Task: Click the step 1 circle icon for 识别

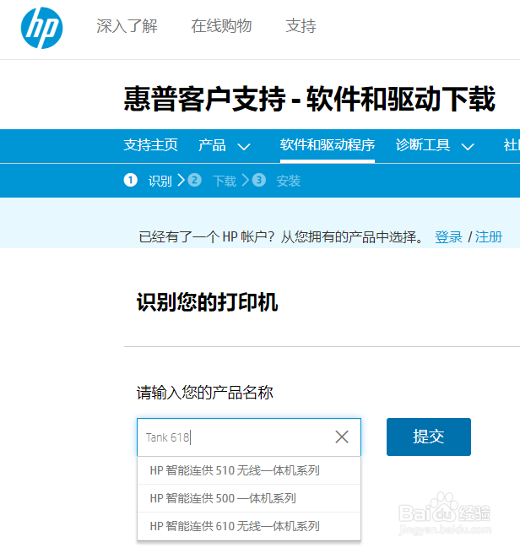Action: 130,181
